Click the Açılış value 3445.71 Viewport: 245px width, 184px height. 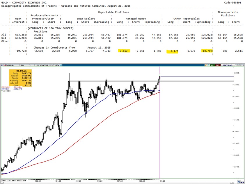click(x=26, y=73)
